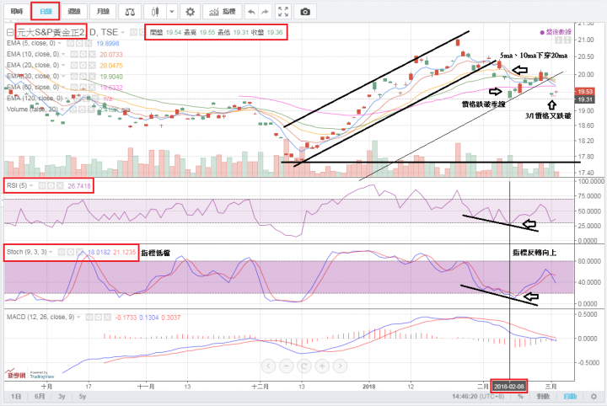Expand the D, TSE symbol dropdown arrow
607x406 pixels.
(x=123, y=33)
